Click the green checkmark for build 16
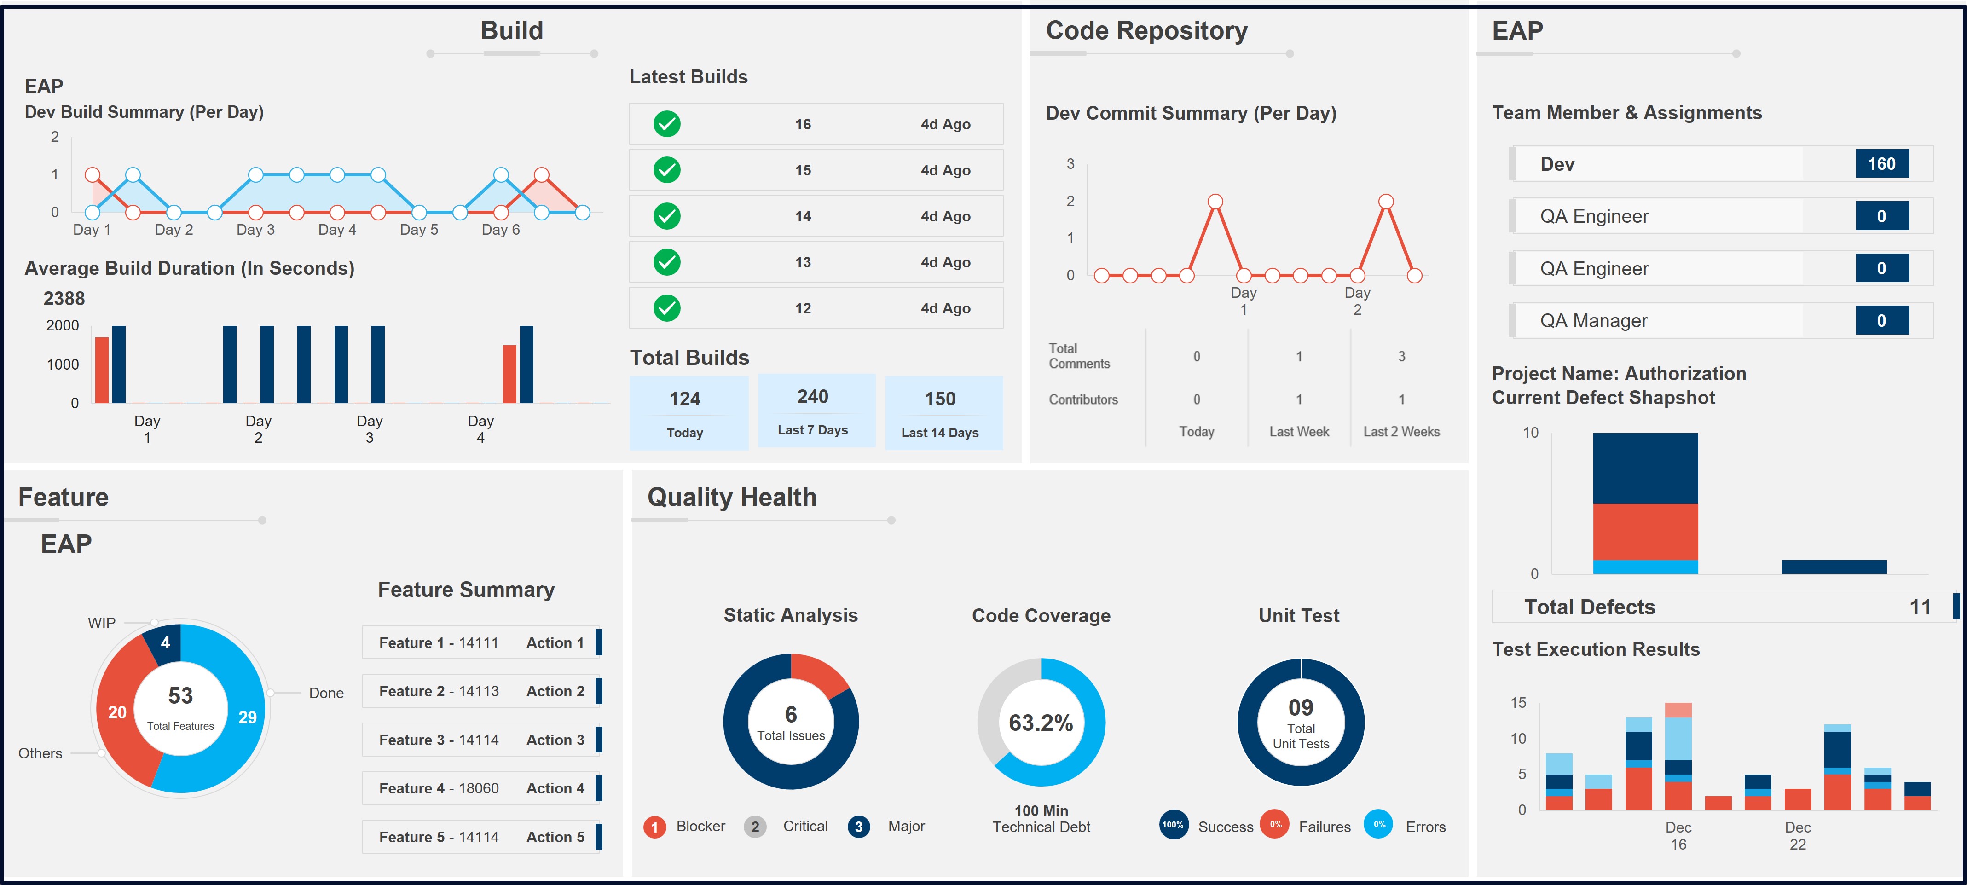This screenshot has height=885, width=1967. pyautogui.click(x=666, y=124)
